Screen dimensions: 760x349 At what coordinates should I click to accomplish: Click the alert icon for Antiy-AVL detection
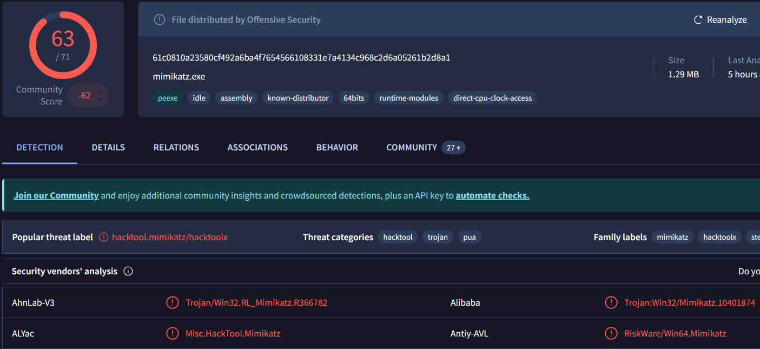pyautogui.click(x=611, y=333)
